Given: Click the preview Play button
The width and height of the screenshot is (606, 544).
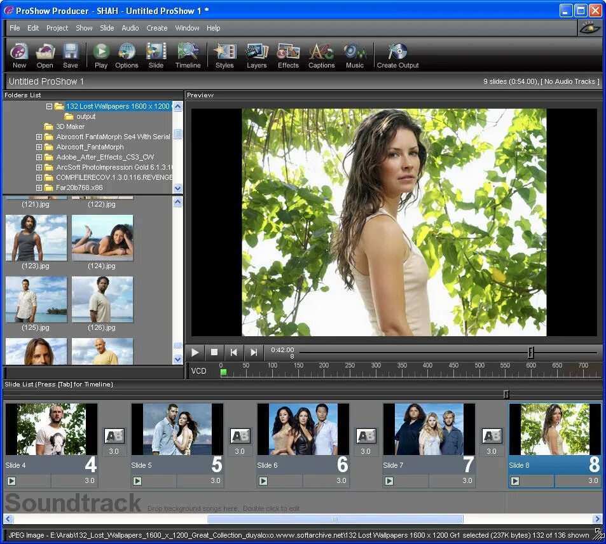Looking at the screenshot, I should click(x=195, y=352).
